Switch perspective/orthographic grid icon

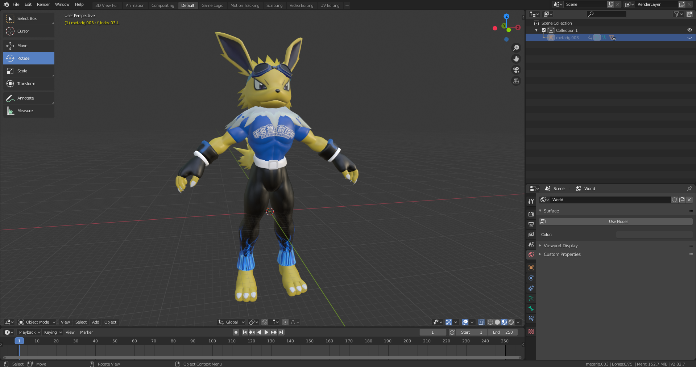[x=516, y=81]
